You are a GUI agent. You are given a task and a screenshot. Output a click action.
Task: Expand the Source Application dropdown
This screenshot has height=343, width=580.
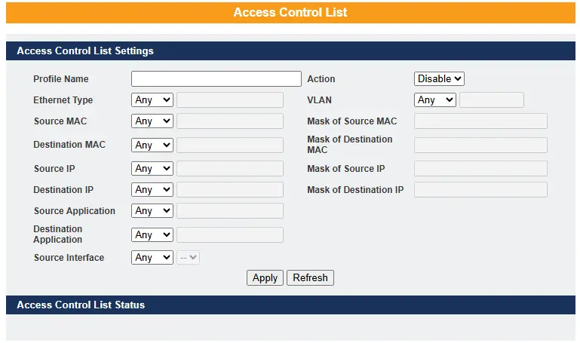pyautogui.click(x=152, y=210)
